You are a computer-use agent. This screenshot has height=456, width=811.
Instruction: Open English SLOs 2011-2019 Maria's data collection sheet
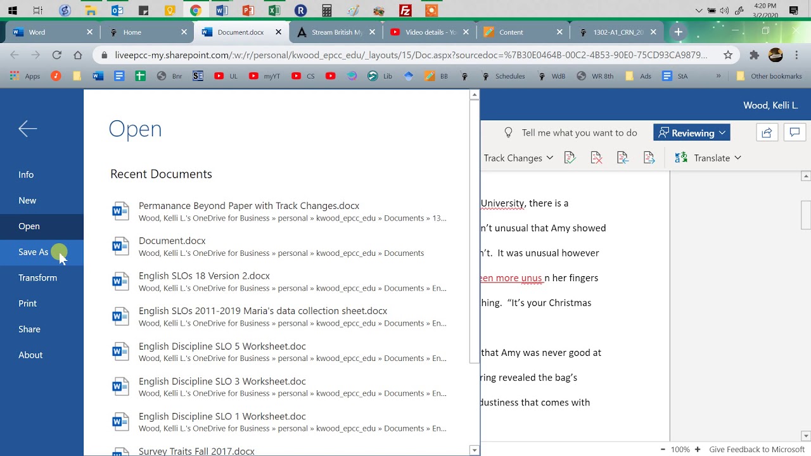click(x=279, y=317)
